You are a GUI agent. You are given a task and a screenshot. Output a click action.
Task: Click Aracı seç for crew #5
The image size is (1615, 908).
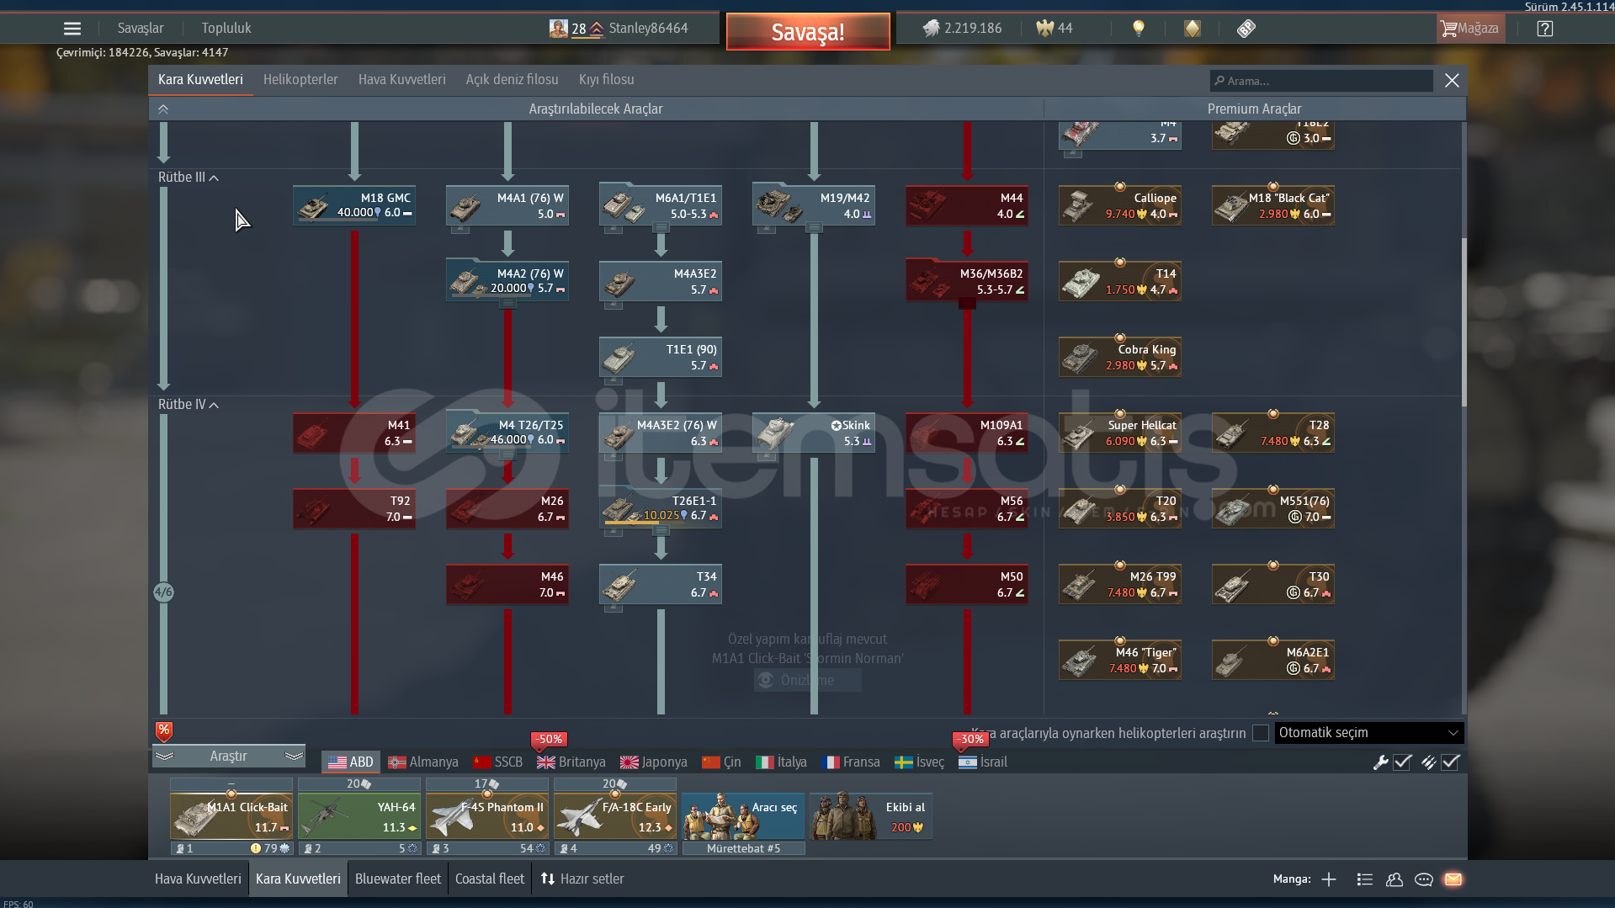[x=743, y=816]
